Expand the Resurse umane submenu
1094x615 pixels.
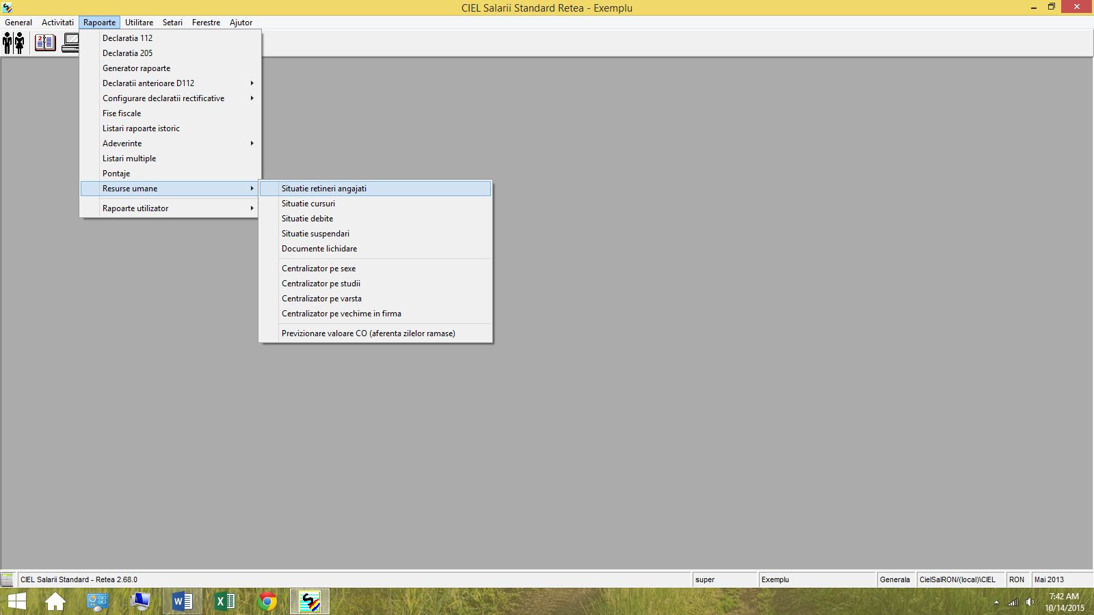pyautogui.click(x=170, y=189)
